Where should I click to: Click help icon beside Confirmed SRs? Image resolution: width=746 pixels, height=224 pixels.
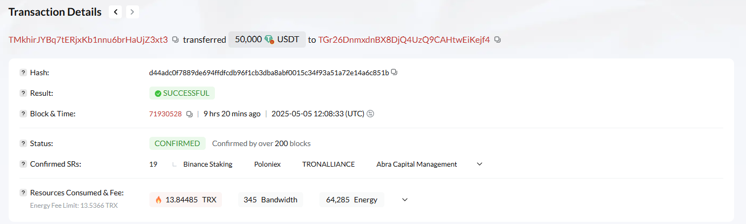23,164
